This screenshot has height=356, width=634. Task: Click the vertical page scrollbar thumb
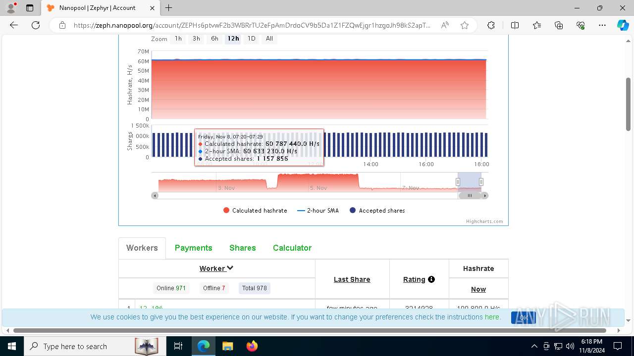pyautogui.click(x=629, y=104)
